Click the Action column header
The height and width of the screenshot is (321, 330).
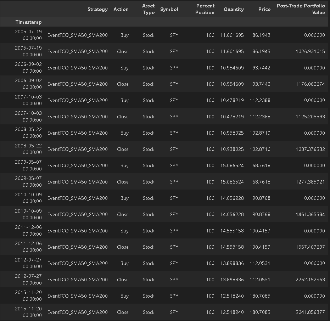pyautogui.click(x=121, y=9)
